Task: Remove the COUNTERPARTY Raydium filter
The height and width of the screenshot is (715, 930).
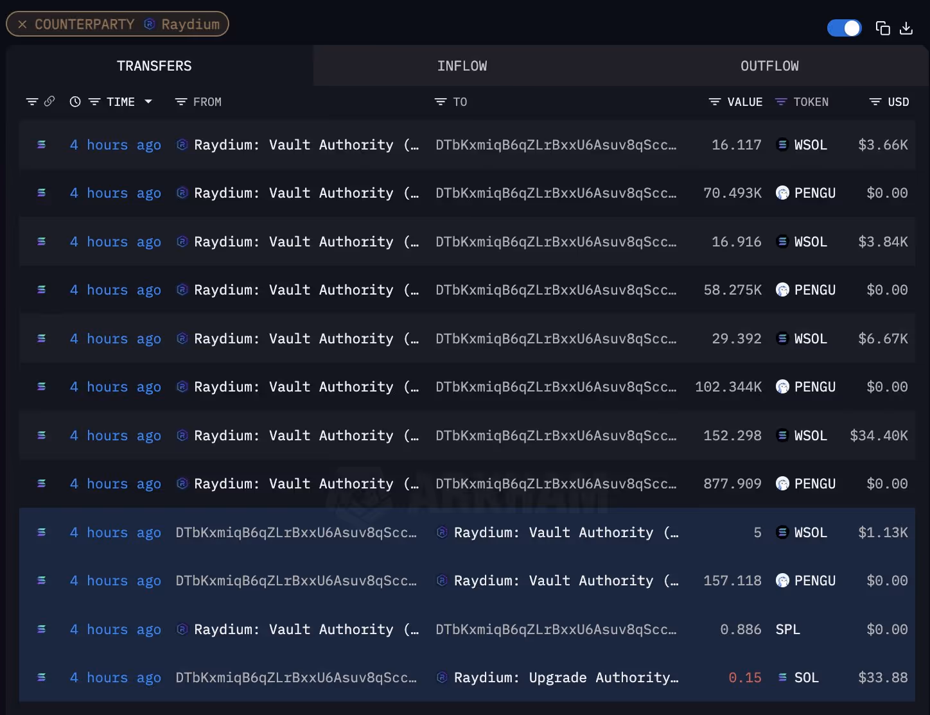Action: [22, 24]
